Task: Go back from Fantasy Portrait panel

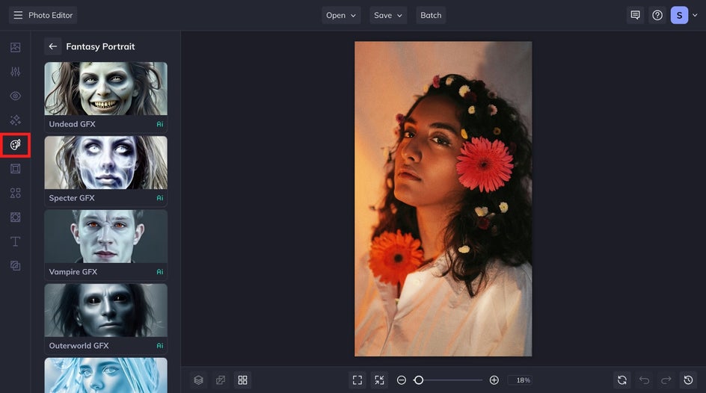Action: 52,46
